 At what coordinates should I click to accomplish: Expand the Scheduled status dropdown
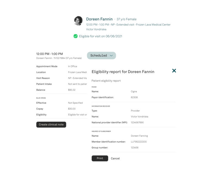tap(101, 55)
